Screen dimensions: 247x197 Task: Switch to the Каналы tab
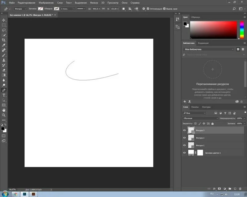(195, 107)
